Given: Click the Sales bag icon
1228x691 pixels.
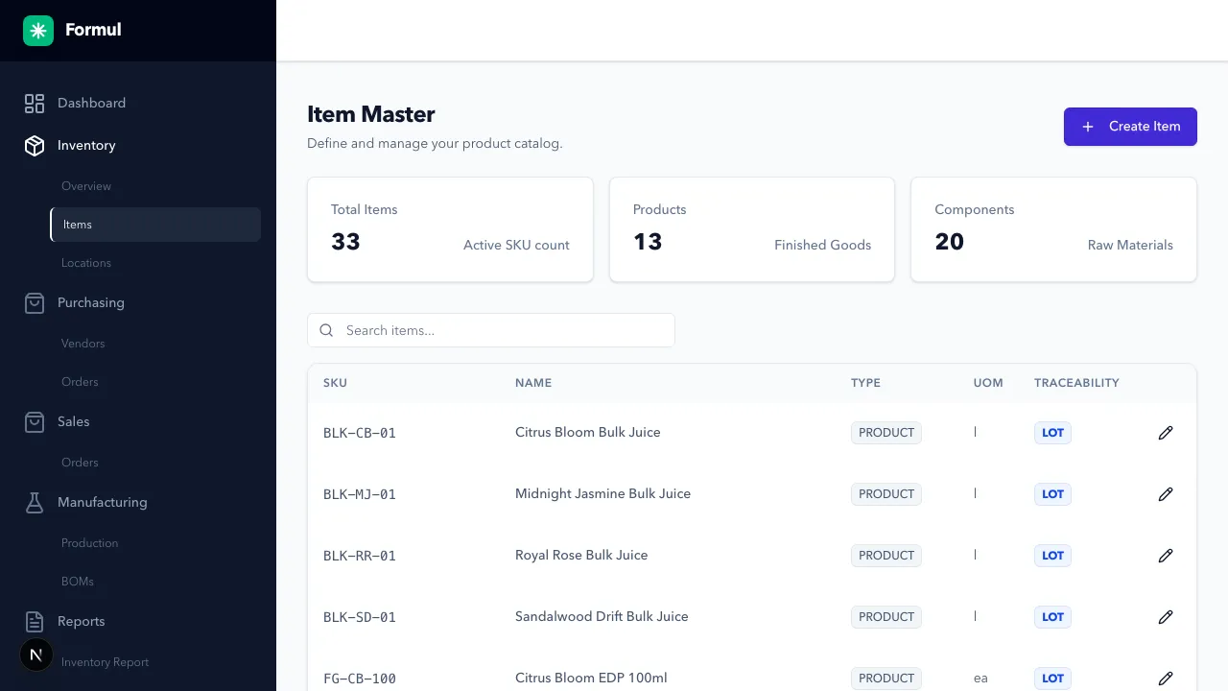Looking at the screenshot, I should (35, 421).
